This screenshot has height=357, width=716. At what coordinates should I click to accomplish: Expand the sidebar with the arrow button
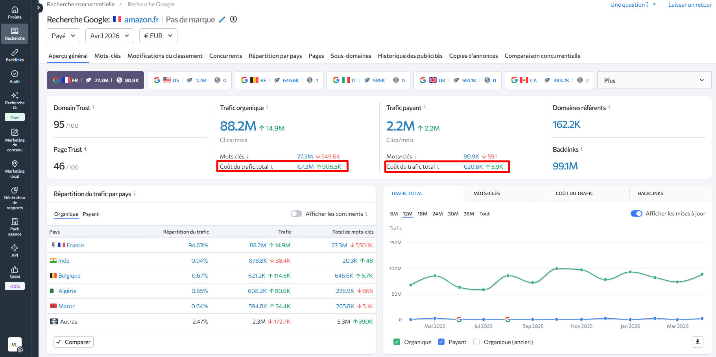[x=38, y=7]
